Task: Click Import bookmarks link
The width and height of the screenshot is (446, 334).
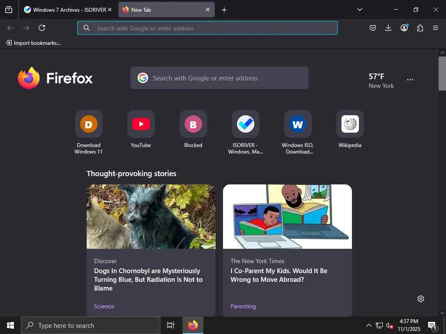Action: (x=33, y=43)
